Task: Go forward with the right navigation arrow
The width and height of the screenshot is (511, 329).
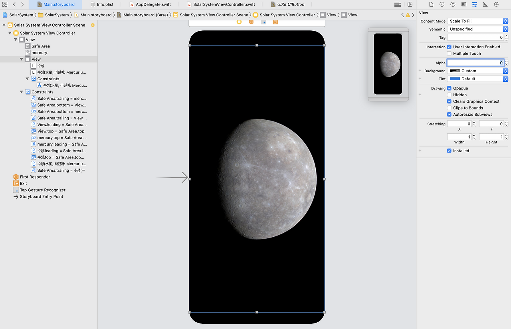Action: click(22, 4)
